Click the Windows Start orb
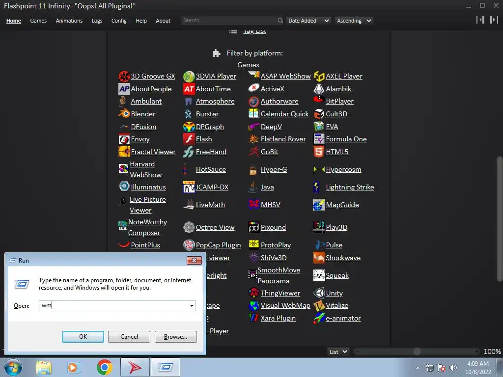The height and width of the screenshot is (377, 503). pos(13,367)
